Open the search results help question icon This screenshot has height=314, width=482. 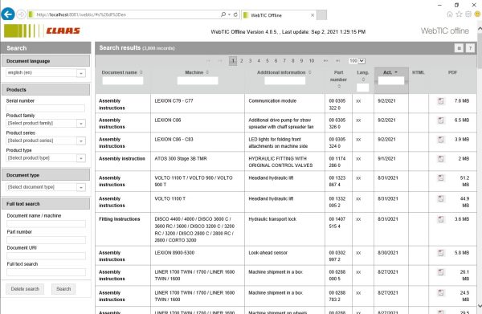tap(470, 48)
